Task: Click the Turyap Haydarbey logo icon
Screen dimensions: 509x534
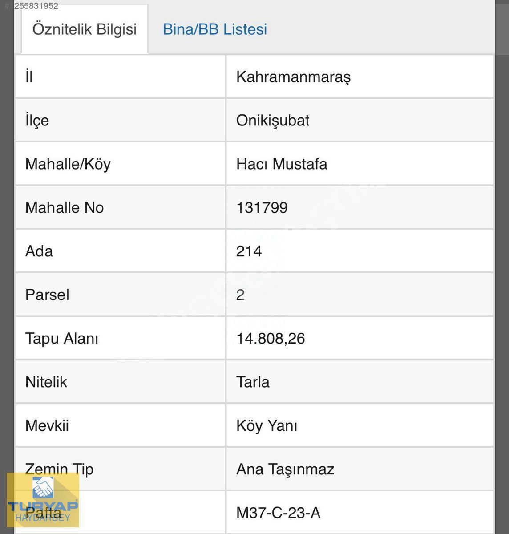Action: click(x=43, y=500)
